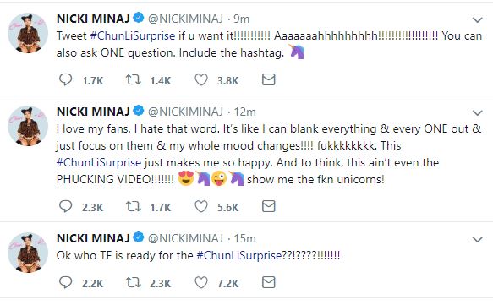Open the dropdown arrow on the 15m tweet
This screenshot has height=305, width=493.
pyautogui.click(x=477, y=240)
